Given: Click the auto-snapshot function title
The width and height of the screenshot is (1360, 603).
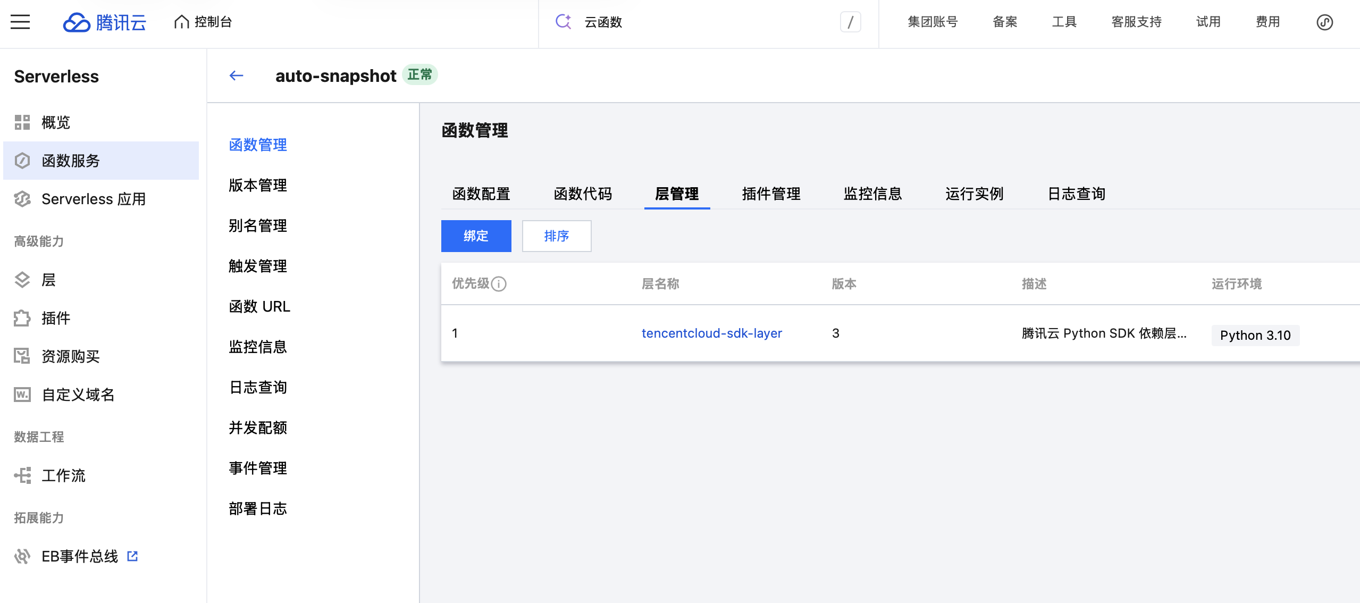Looking at the screenshot, I should pos(335,76).
